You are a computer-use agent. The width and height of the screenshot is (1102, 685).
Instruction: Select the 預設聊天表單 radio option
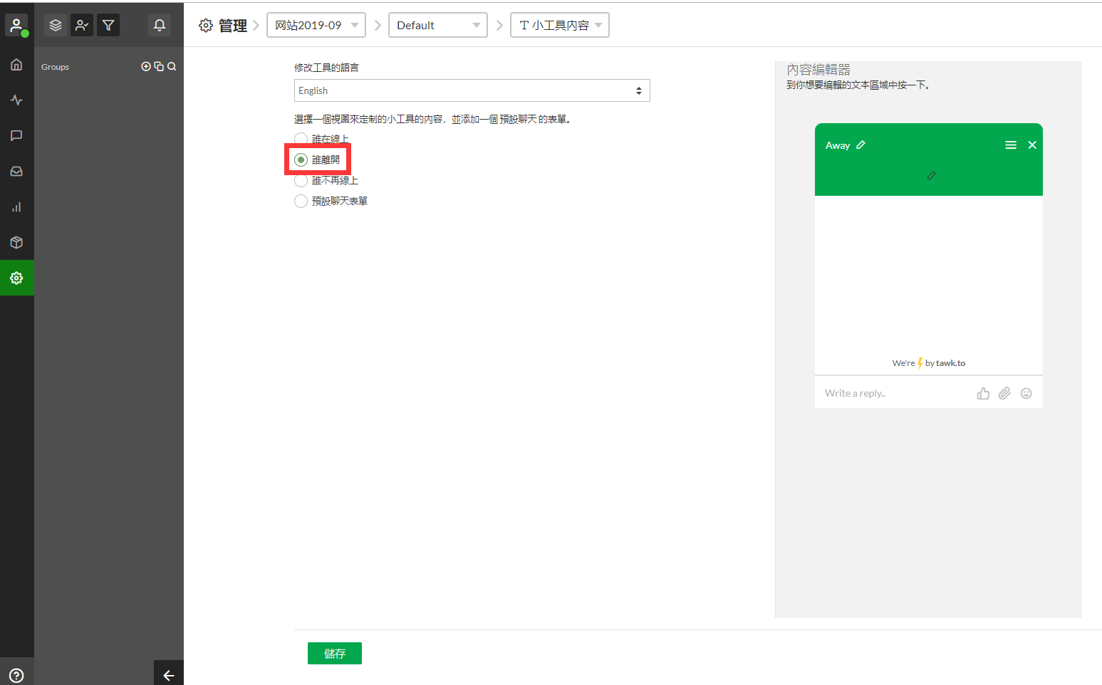(301, 202)
